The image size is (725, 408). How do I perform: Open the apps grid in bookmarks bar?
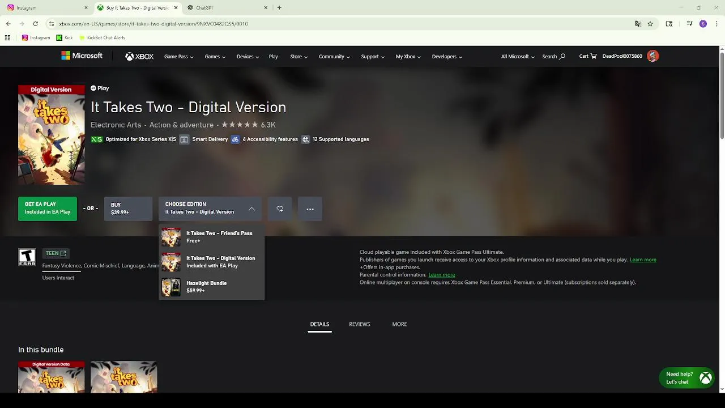pos(7,38)
